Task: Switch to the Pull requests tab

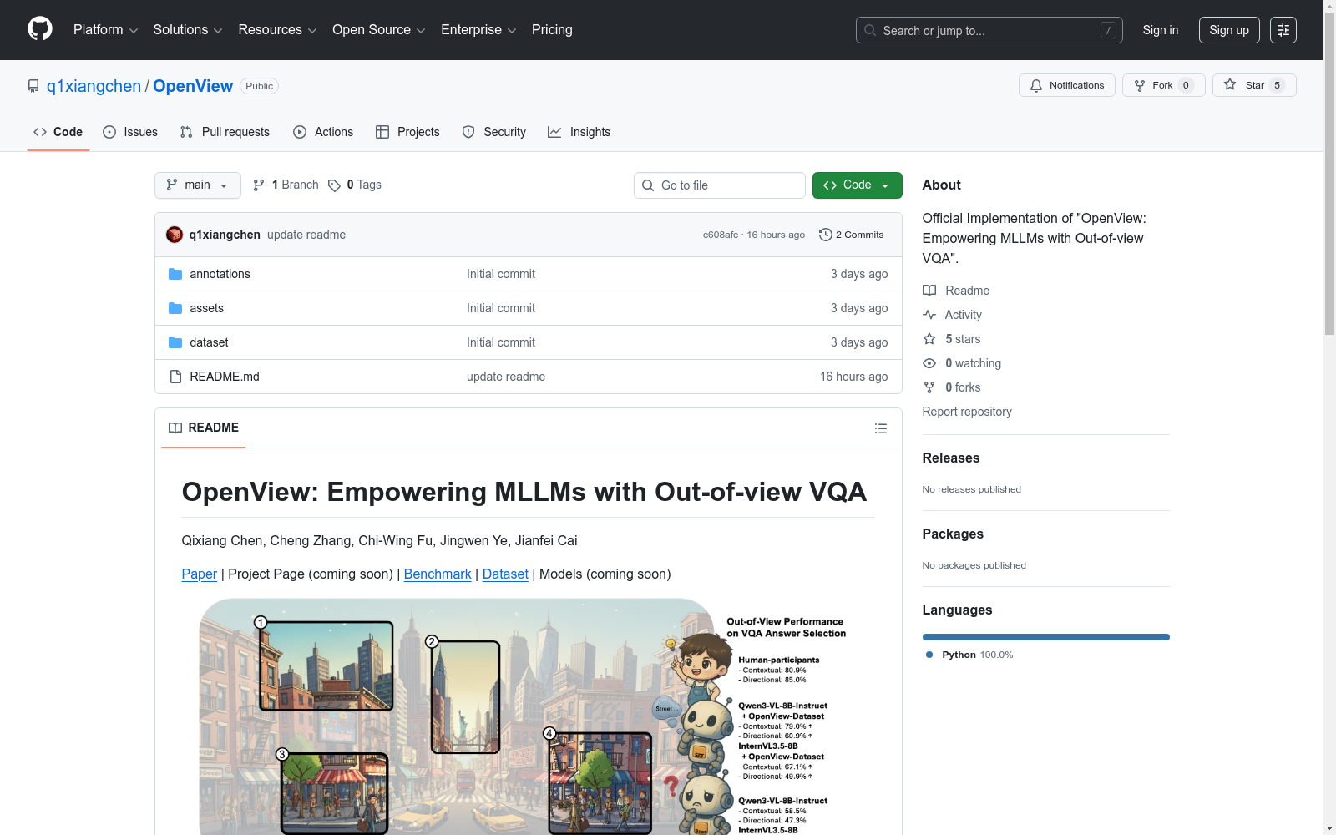Action: point(225,132)
